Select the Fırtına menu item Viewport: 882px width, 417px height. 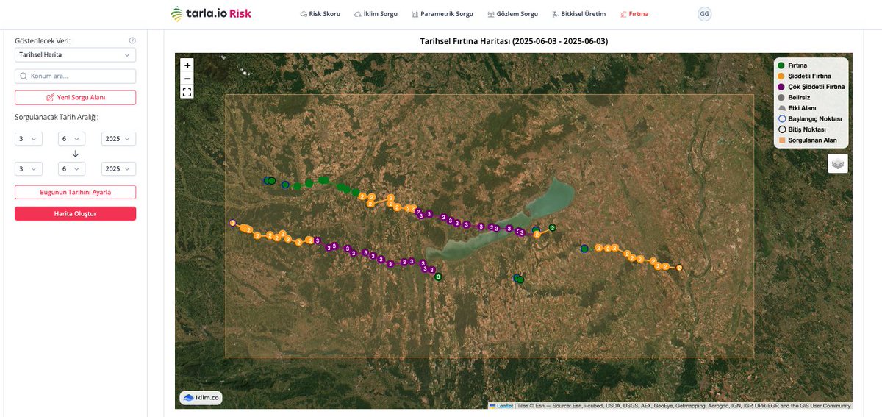(634, 14)
